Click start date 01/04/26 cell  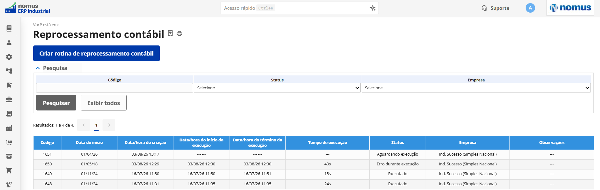[x=89, y=154]
